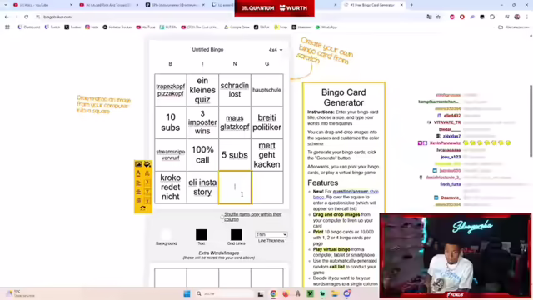The image size is (533, 300).
Task: Click the translate page icon in address bar
Action: click(429, 17)
